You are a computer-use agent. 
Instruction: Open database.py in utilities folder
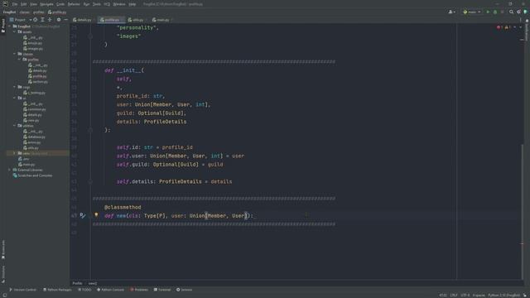[x=34, y=137]
